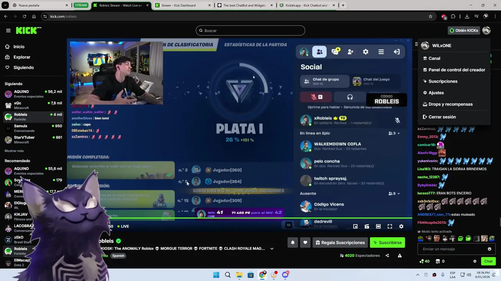The width and height of the screenshot is (501, 281).
Task: Toggle notifications bell for Robleis
Action: point(292,242)
